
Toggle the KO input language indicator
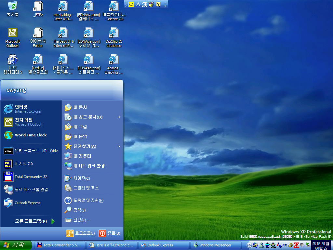(x=131, y=4)
